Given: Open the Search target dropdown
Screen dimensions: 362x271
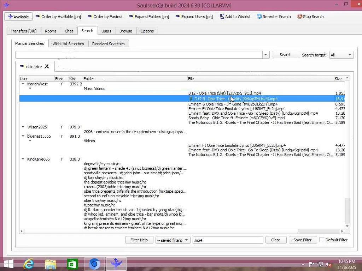Looking at the screenshot, I should (x=341, y=55).
